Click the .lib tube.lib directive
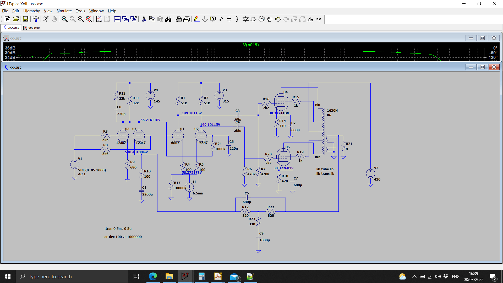The height and width of the screenshot is (283, 503). tap(324, 169)
